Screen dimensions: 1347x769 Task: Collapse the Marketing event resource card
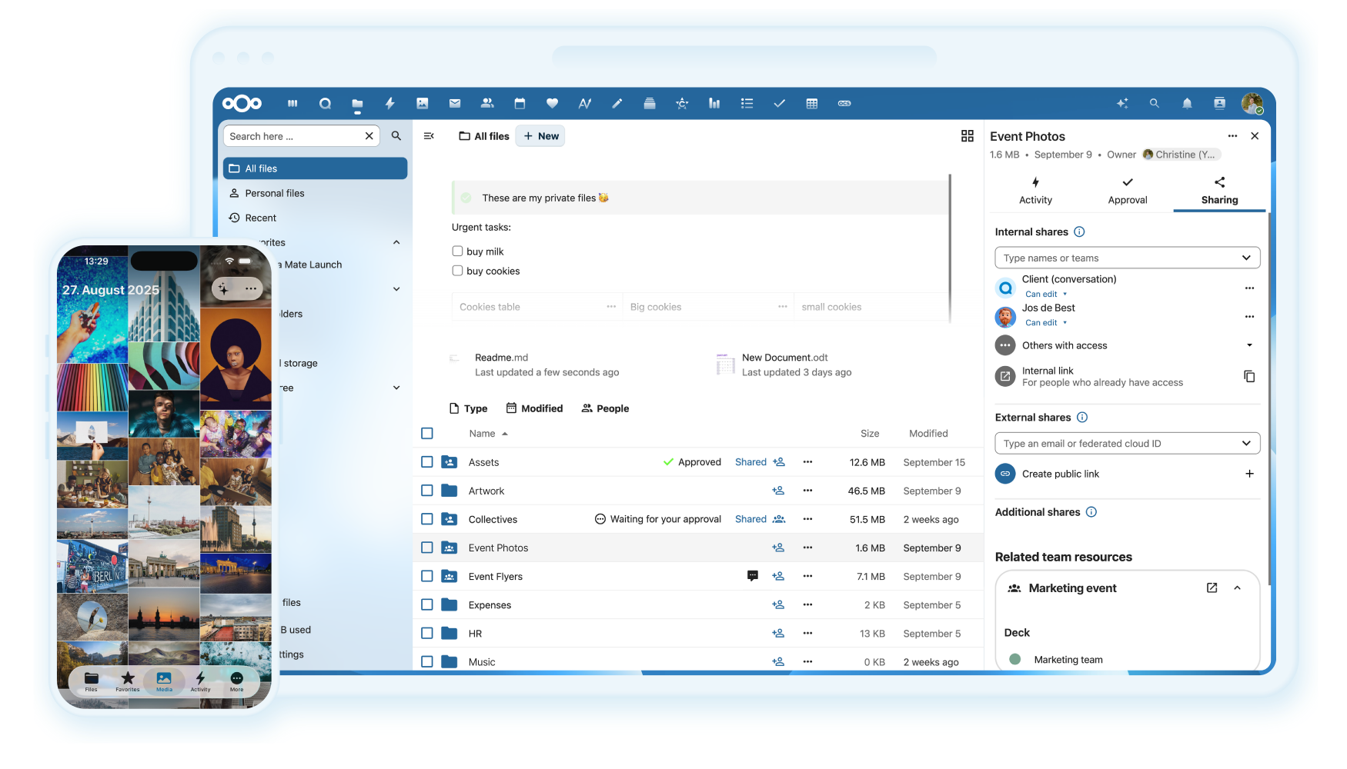point(1238,588)
